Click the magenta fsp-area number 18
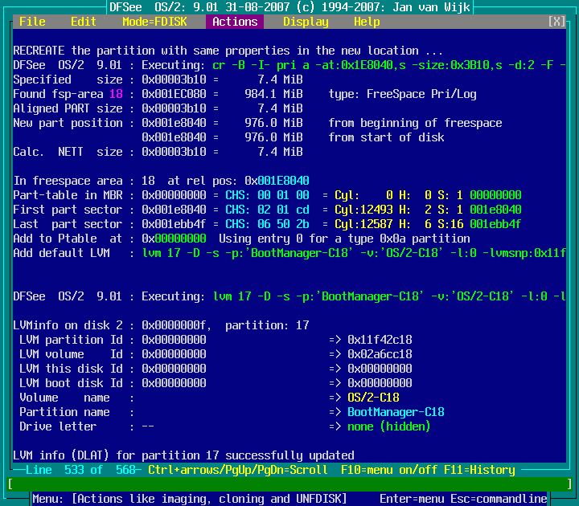 (x=116, y=94)
